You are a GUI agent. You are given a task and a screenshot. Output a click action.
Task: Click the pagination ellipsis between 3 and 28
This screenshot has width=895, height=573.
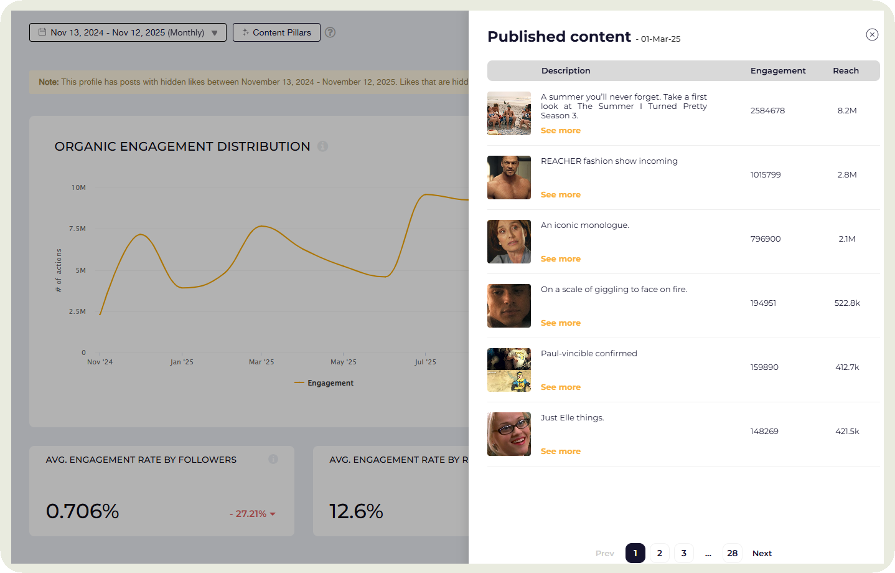click(708, 553)
